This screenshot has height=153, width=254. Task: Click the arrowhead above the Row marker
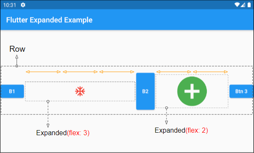tap(17, 57)
